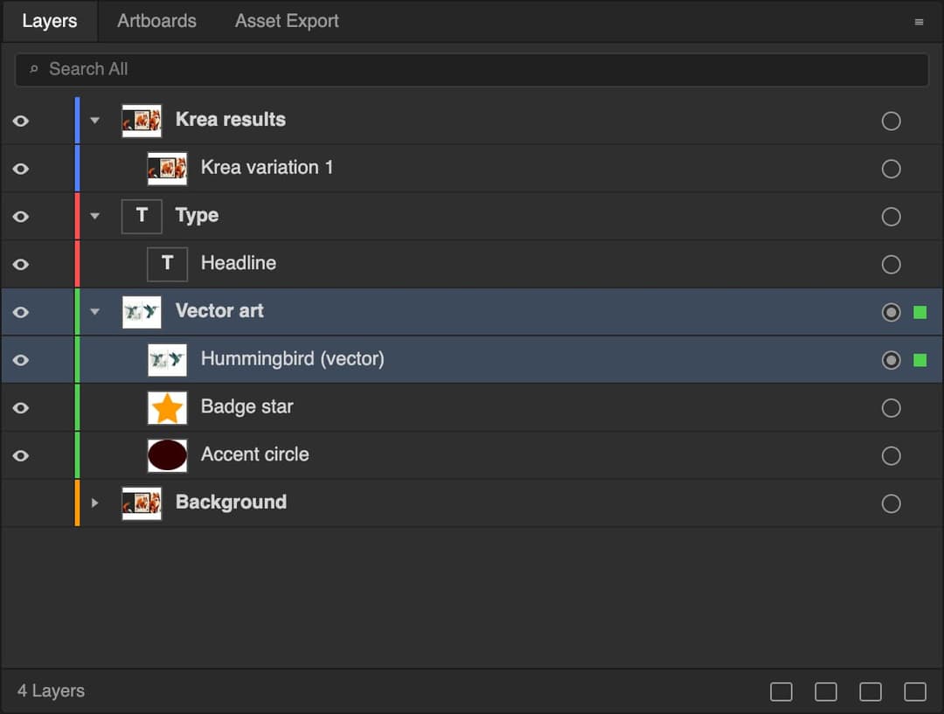Select the Background layer name
Viewport: 944px width, 714px height.
click(x=231, y=503)
